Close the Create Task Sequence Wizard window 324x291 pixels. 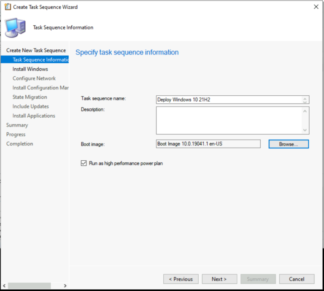coord(316,7)
